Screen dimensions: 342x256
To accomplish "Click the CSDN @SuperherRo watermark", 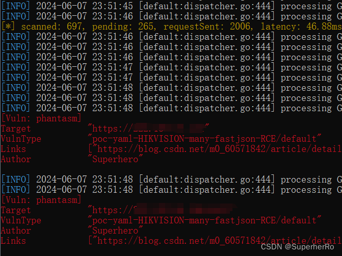I will tap(300, 246).
